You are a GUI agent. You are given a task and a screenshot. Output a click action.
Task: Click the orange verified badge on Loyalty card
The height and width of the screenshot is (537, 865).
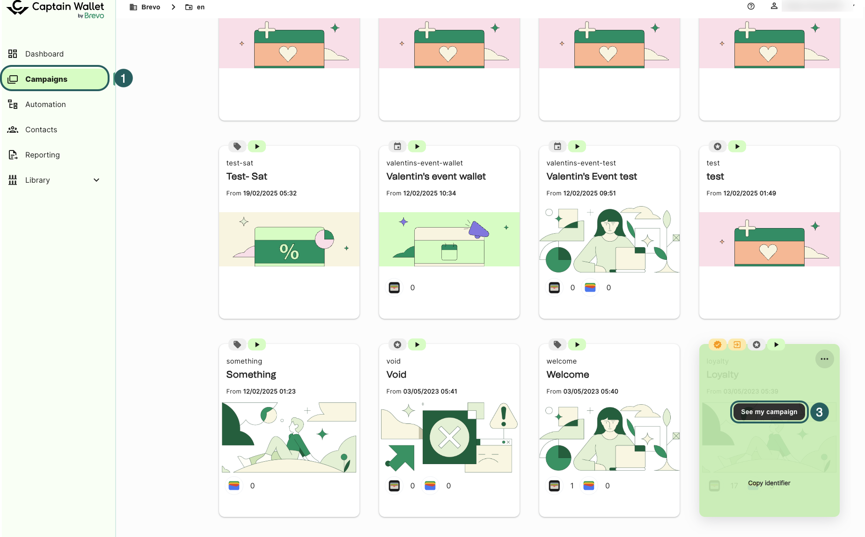[x=717, y=344]
